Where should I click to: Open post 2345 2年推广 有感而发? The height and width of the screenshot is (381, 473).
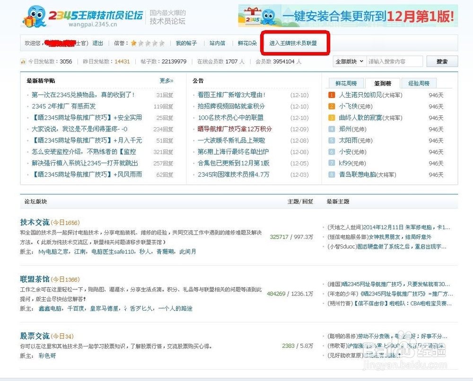point(64,106)
